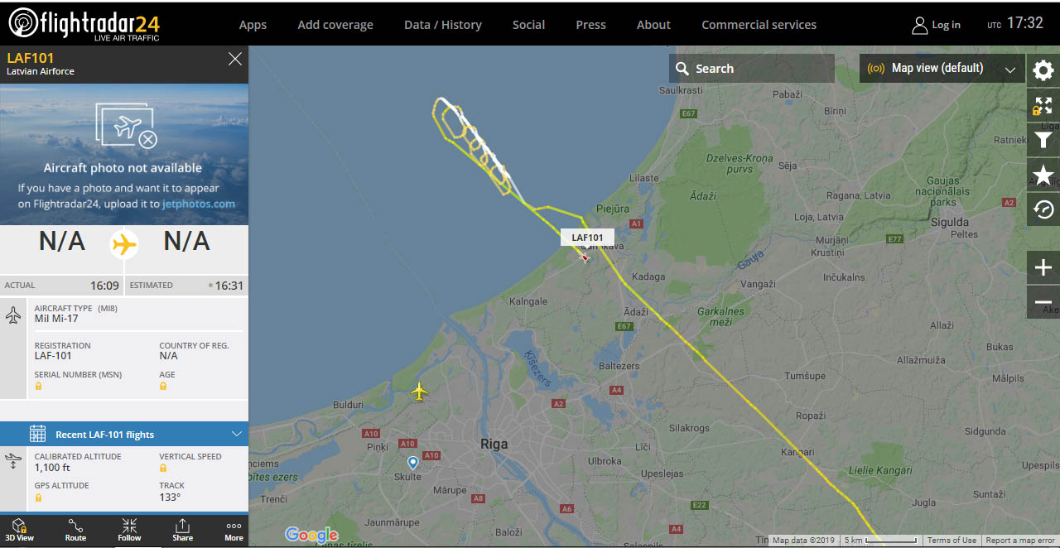1060x548 pixels.
Task: Click the Search flights field
Action: (x=752, y=69)
